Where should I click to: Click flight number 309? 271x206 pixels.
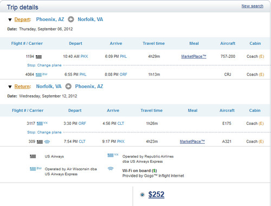32,142
